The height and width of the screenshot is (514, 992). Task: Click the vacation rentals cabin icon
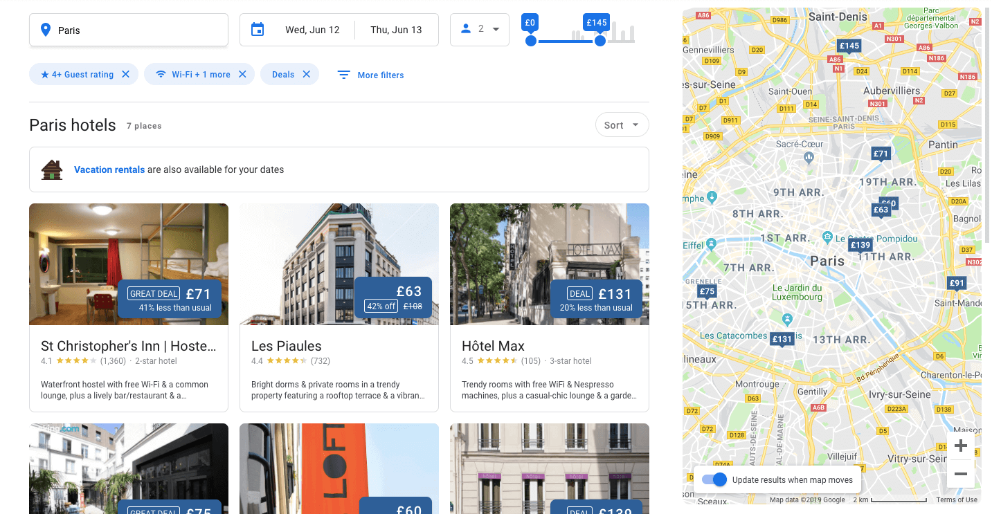point(52,169)
